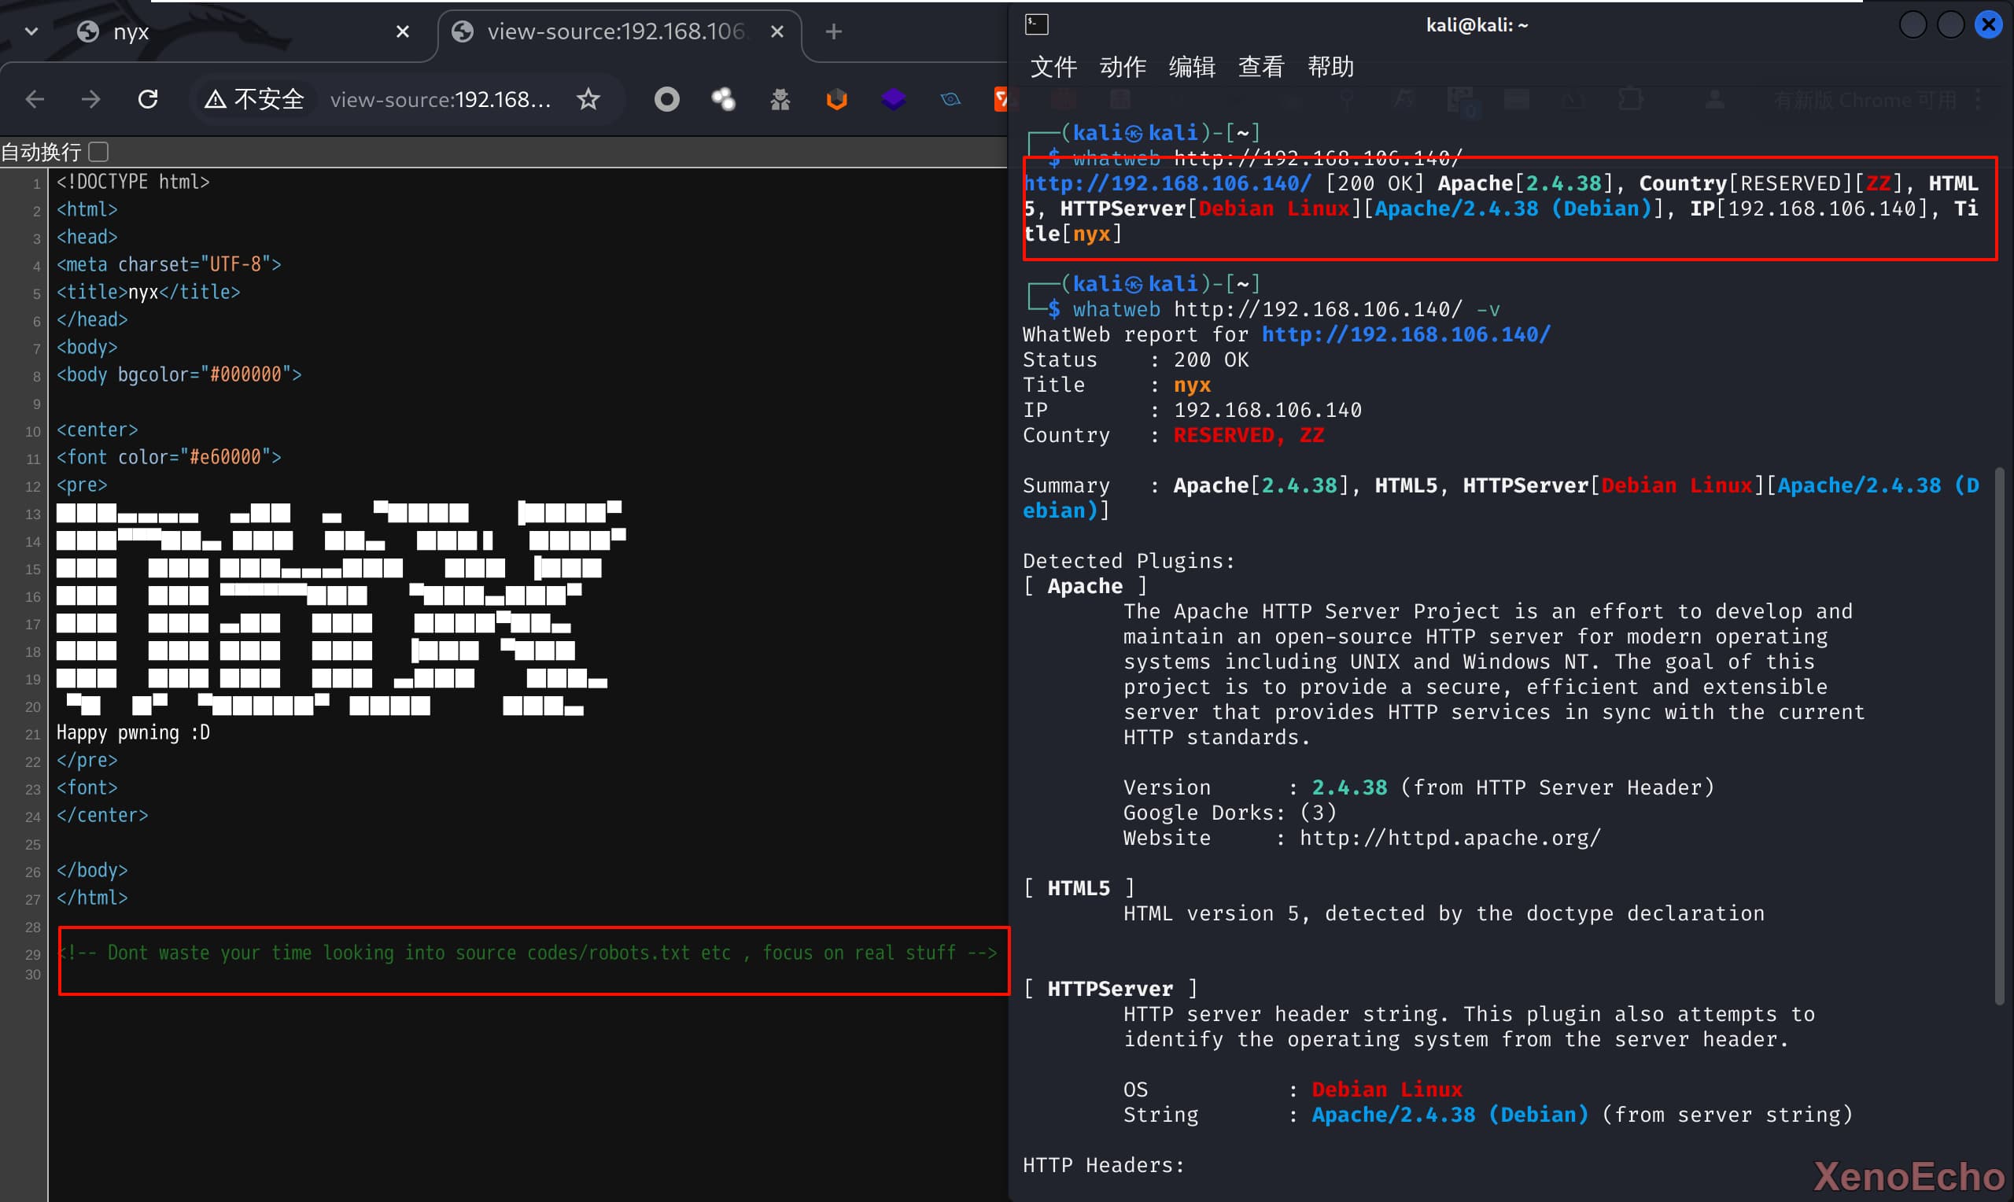Bookmark page with star icon

point(588,100)
